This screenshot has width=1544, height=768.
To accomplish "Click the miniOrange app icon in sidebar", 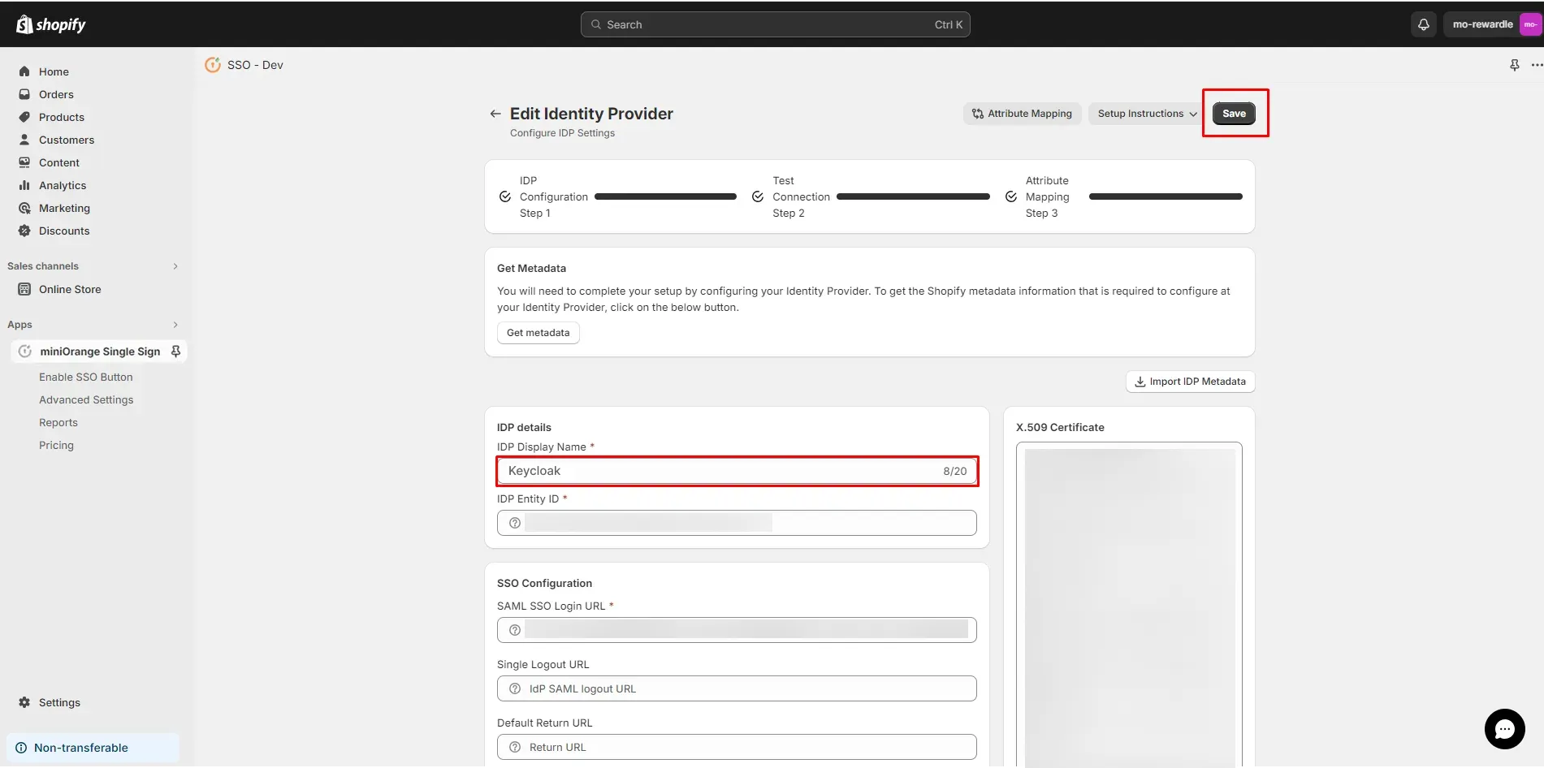I will coord(25,352).
